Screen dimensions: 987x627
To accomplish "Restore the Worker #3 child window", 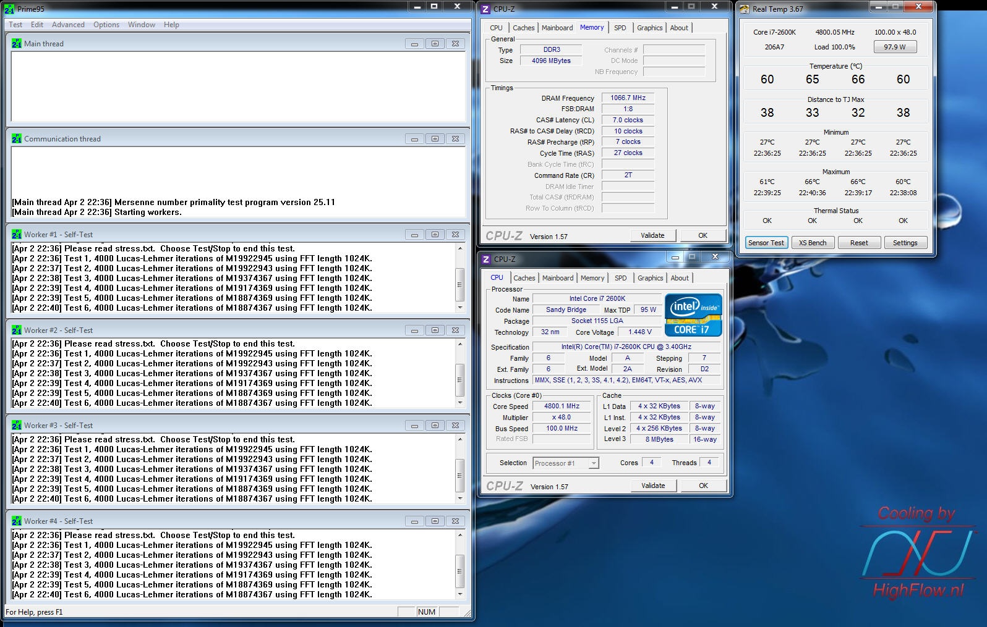I will (x=435, y=426).
